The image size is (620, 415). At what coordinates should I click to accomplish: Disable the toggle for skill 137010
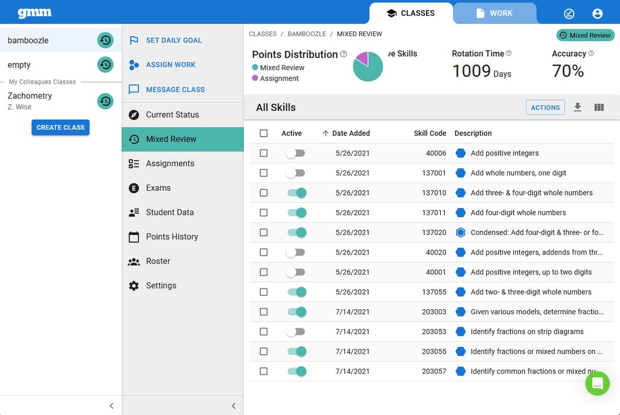click(296, 193)
